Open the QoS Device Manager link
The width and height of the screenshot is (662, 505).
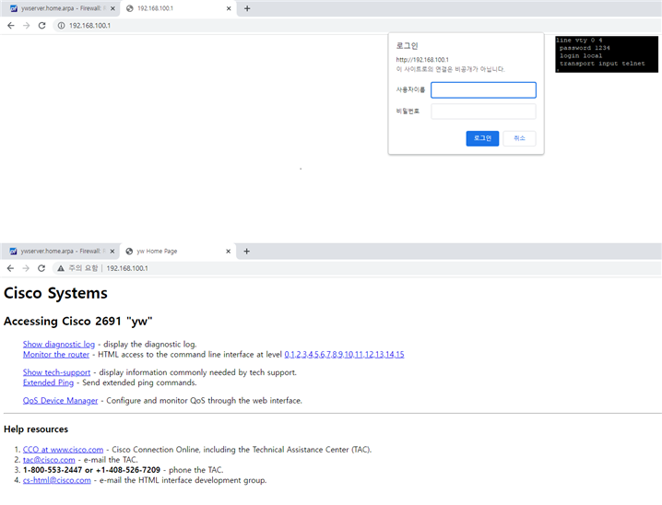tap(60, 400)
